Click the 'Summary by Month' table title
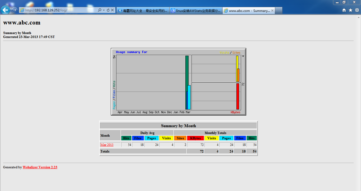The height and width of the screenshot is (191, 361). (x=179, y=126)
